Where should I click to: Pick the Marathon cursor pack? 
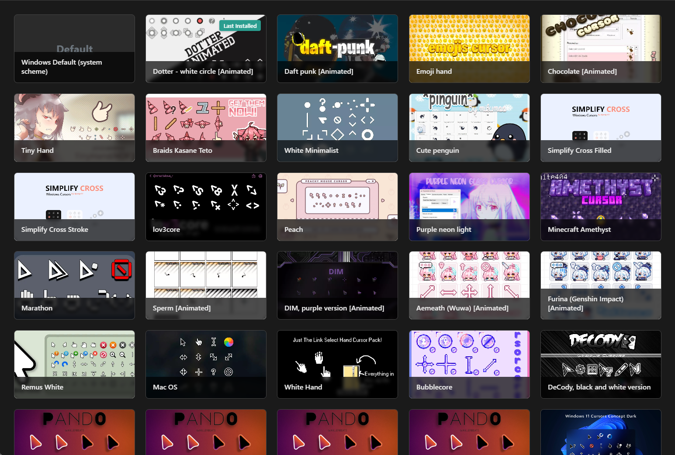point(74,285)
